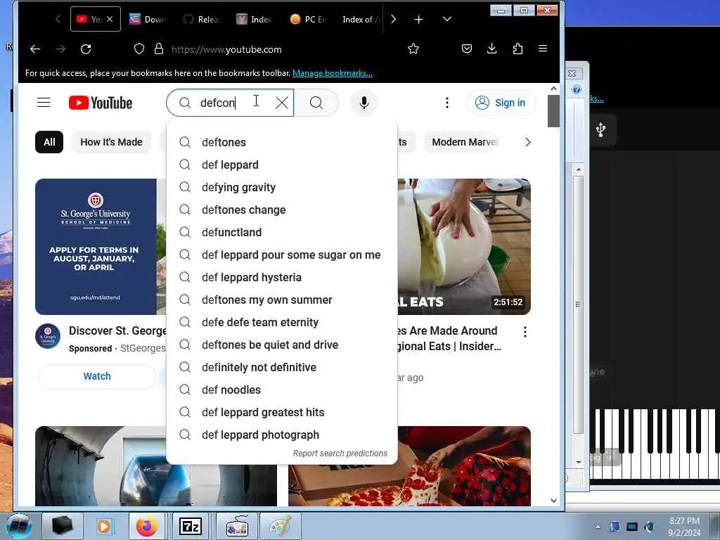This screenshot has height=540, width=720.
Task: Click 'Report search predictions' link
Action: tap(340, 454)
